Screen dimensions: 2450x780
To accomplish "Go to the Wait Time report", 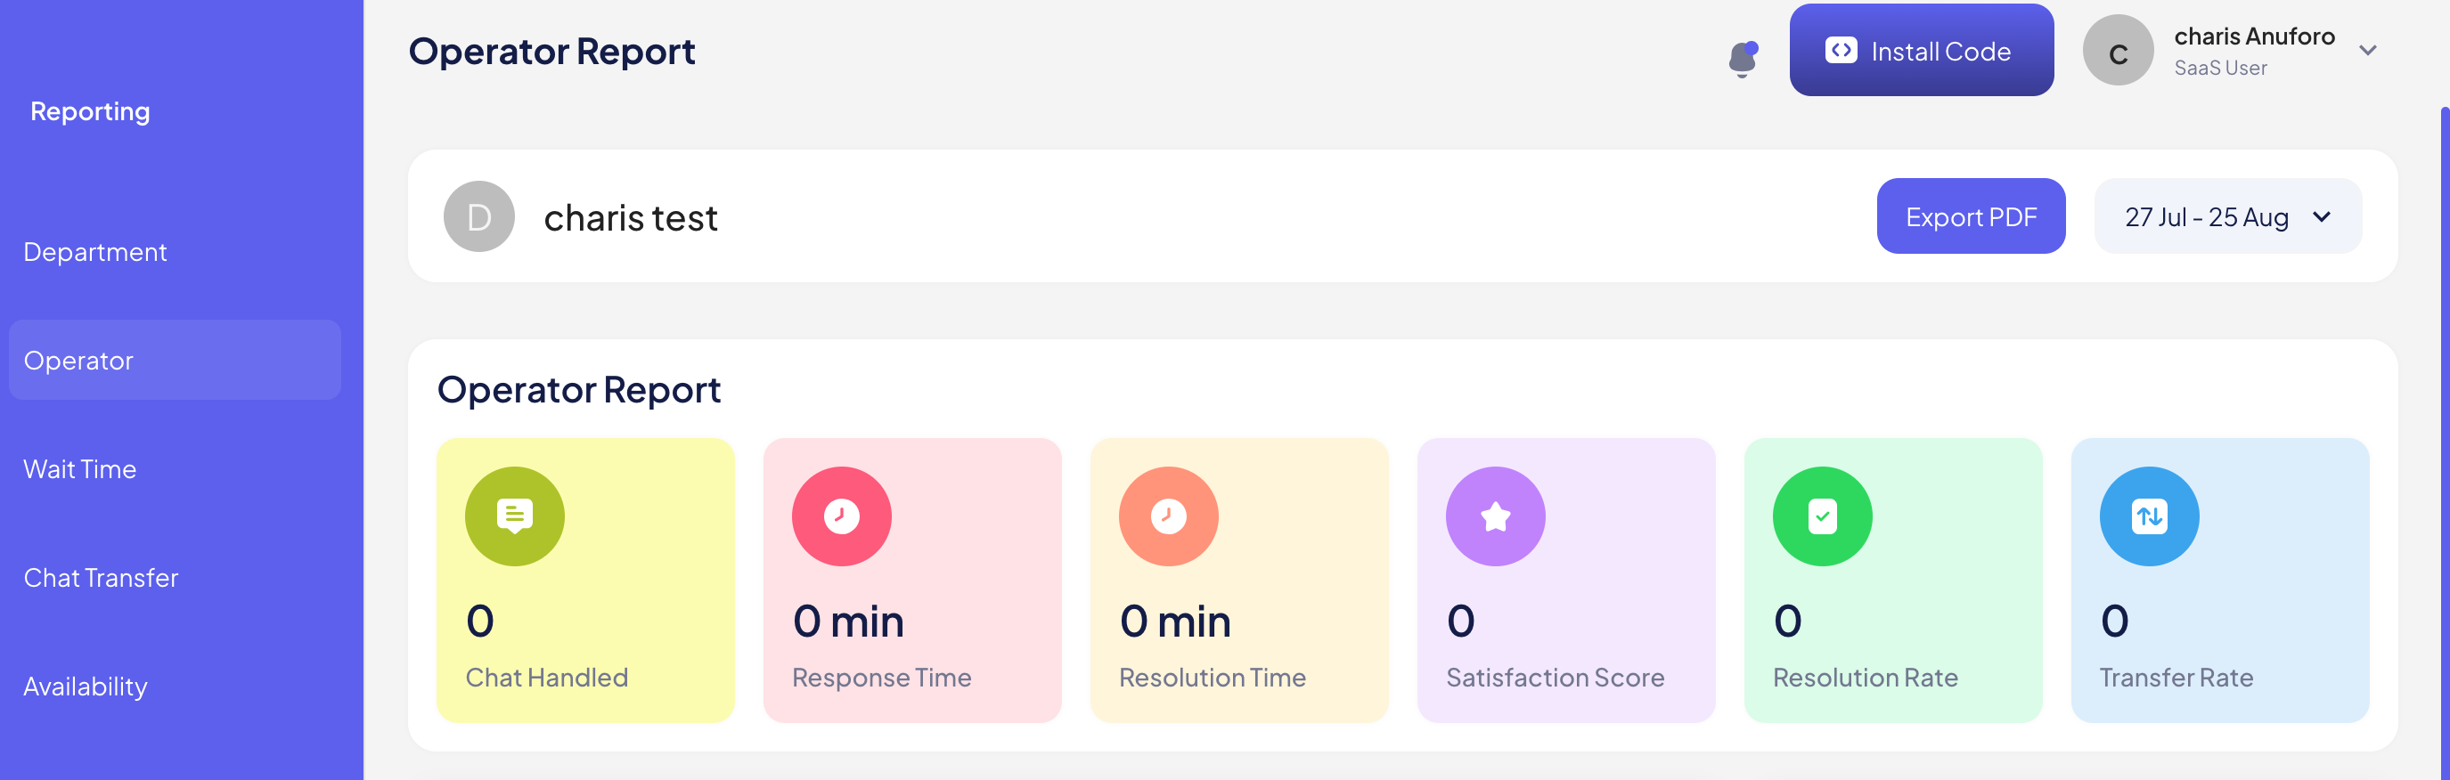I will click(80, 469).
